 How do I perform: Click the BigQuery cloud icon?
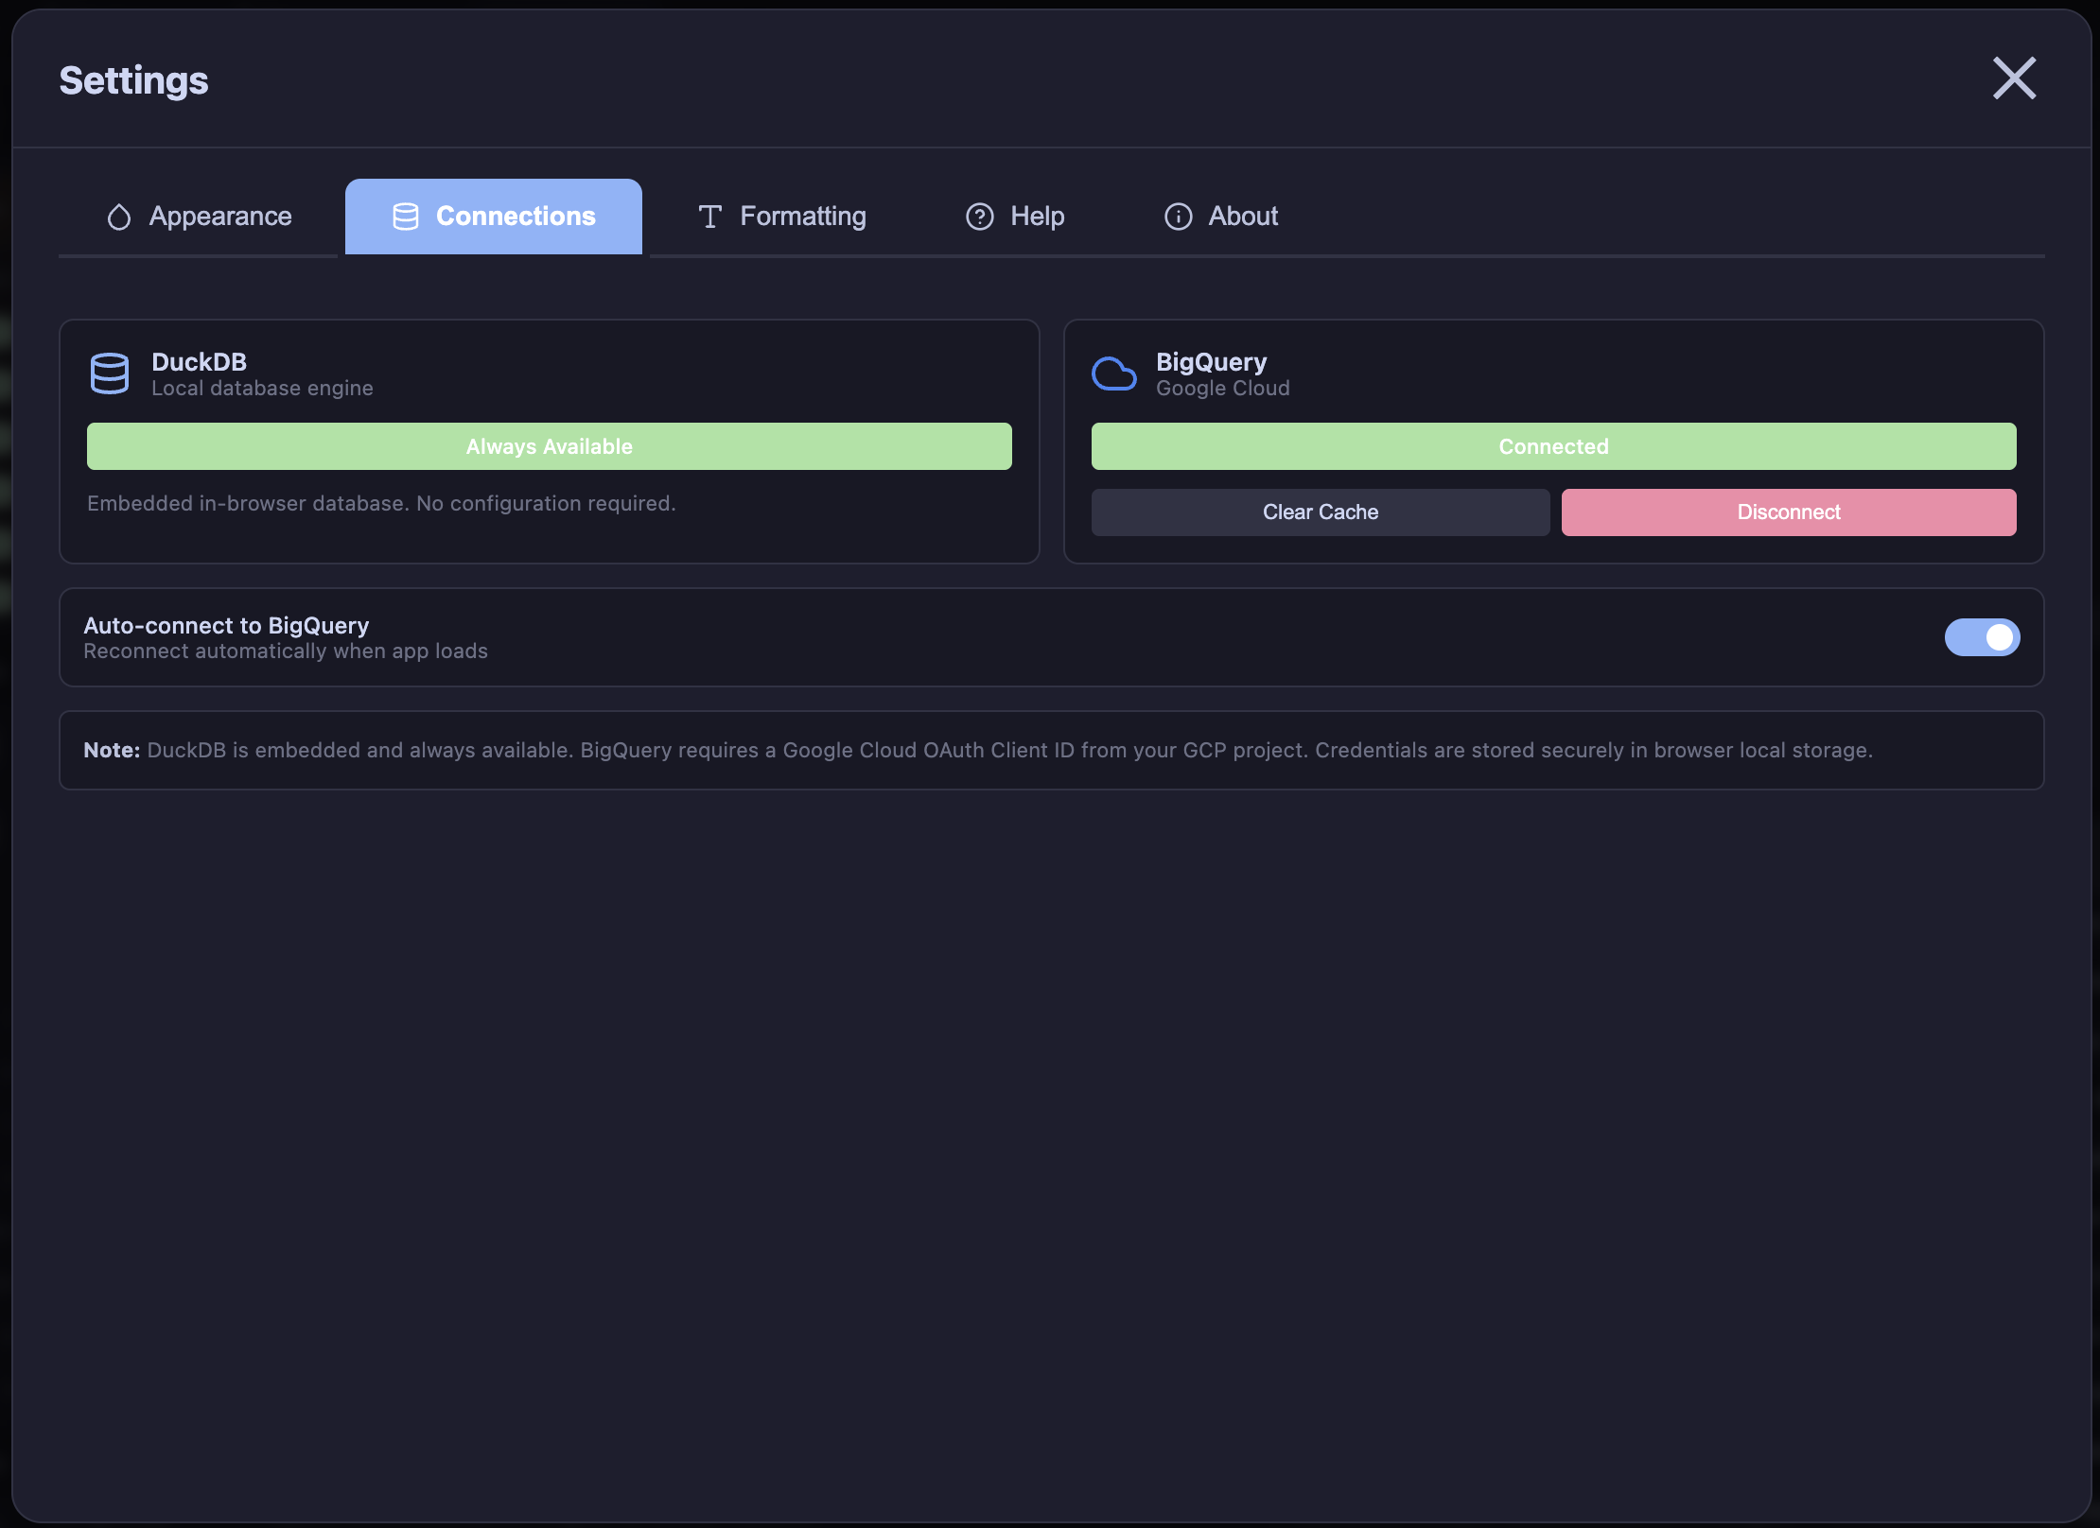(1114, 373)
